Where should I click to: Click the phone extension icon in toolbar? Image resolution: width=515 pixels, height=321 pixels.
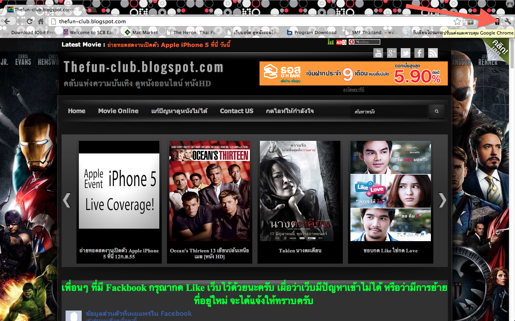pos(497,21)
